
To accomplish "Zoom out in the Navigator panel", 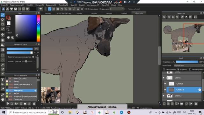I will click(177, 17).
